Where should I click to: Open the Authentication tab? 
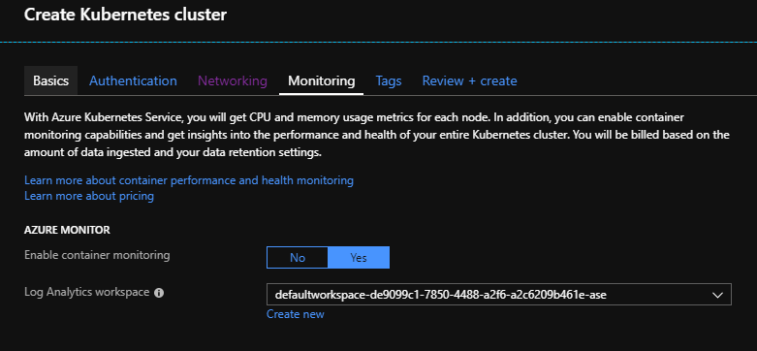133,80
